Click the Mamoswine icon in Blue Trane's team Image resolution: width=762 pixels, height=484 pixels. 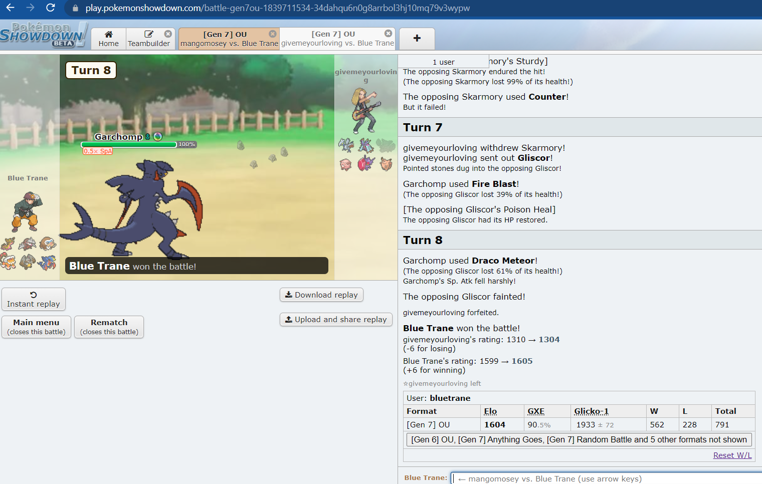point(48,244)
